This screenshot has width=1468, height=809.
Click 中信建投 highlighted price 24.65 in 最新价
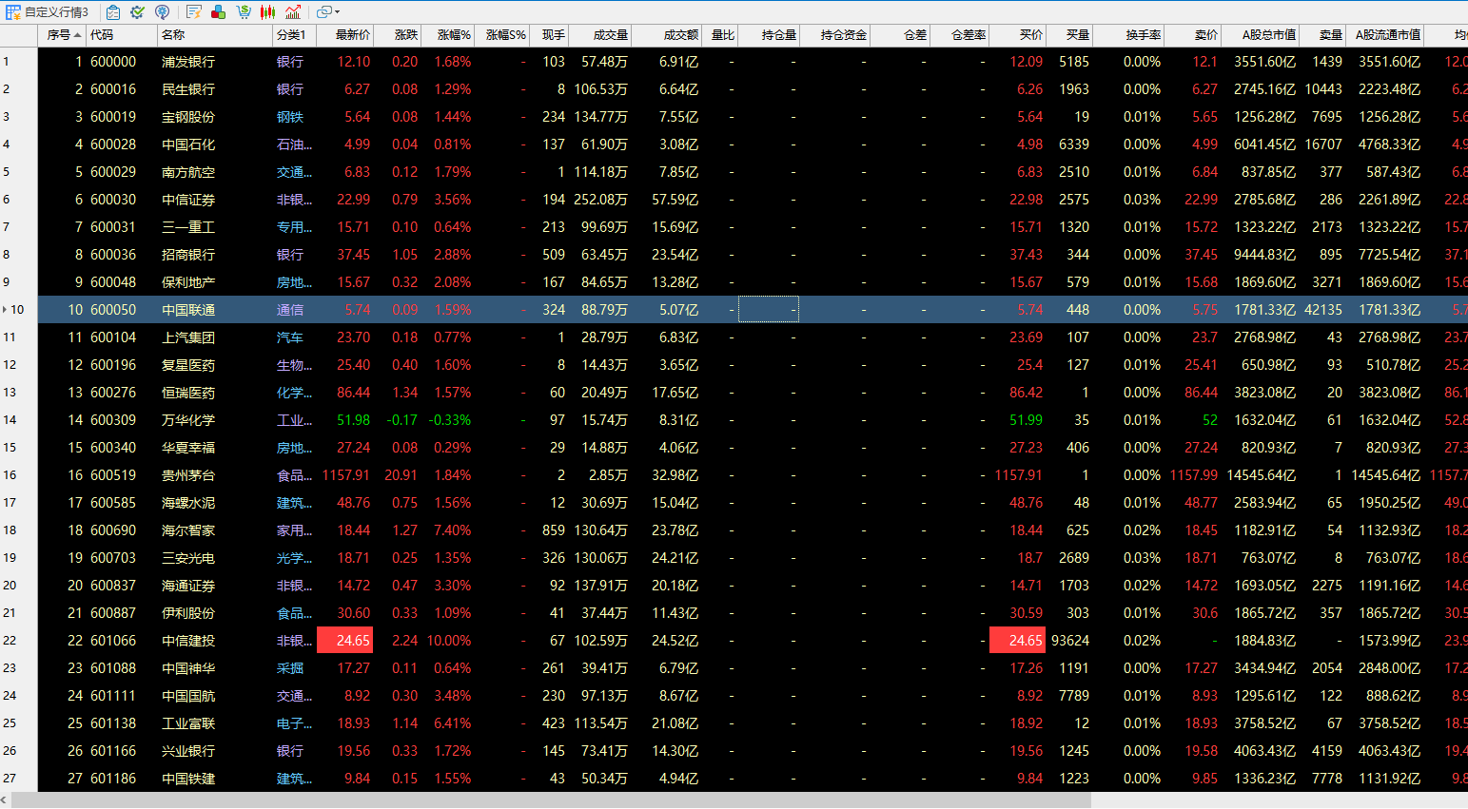344,641
